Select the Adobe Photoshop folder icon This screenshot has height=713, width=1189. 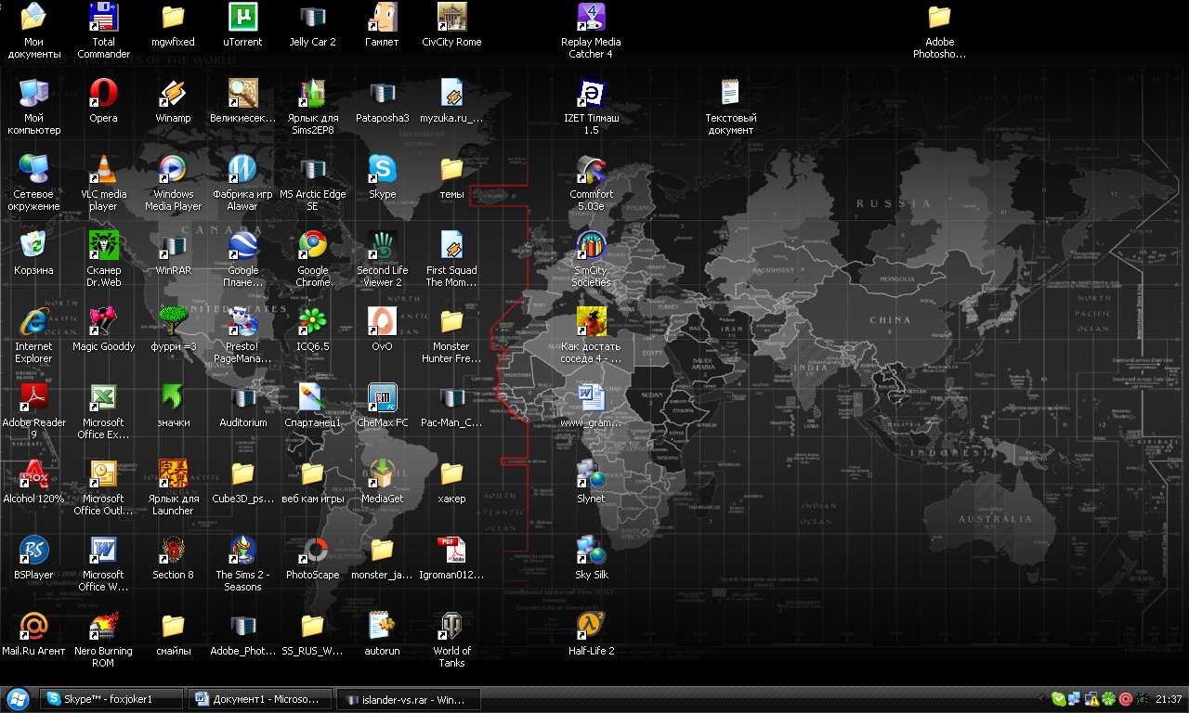939,18
